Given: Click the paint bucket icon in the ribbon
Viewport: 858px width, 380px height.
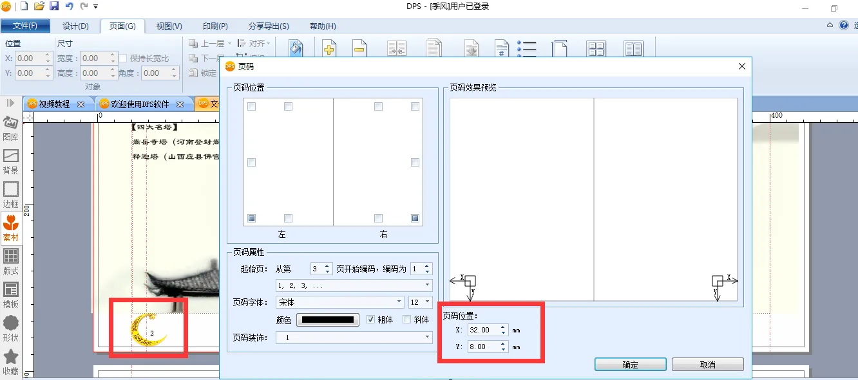Looking at the screenshot, I should [296, 50].
